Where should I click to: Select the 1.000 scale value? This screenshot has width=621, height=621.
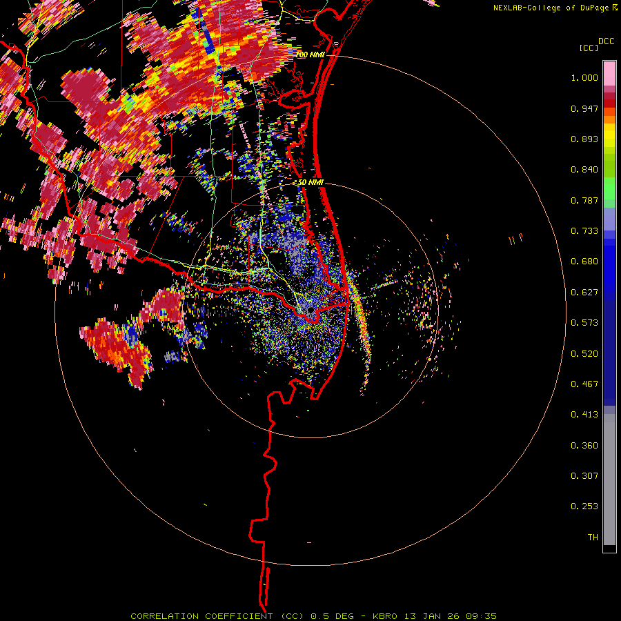click(x=584, y=77)
